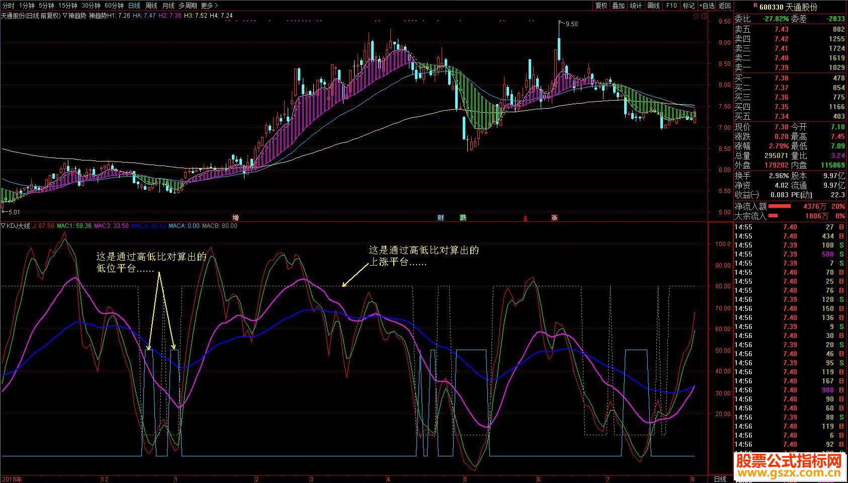Click the diamond icon atop the chart
This screenshot has width=848, height=483.
[696, 16]
